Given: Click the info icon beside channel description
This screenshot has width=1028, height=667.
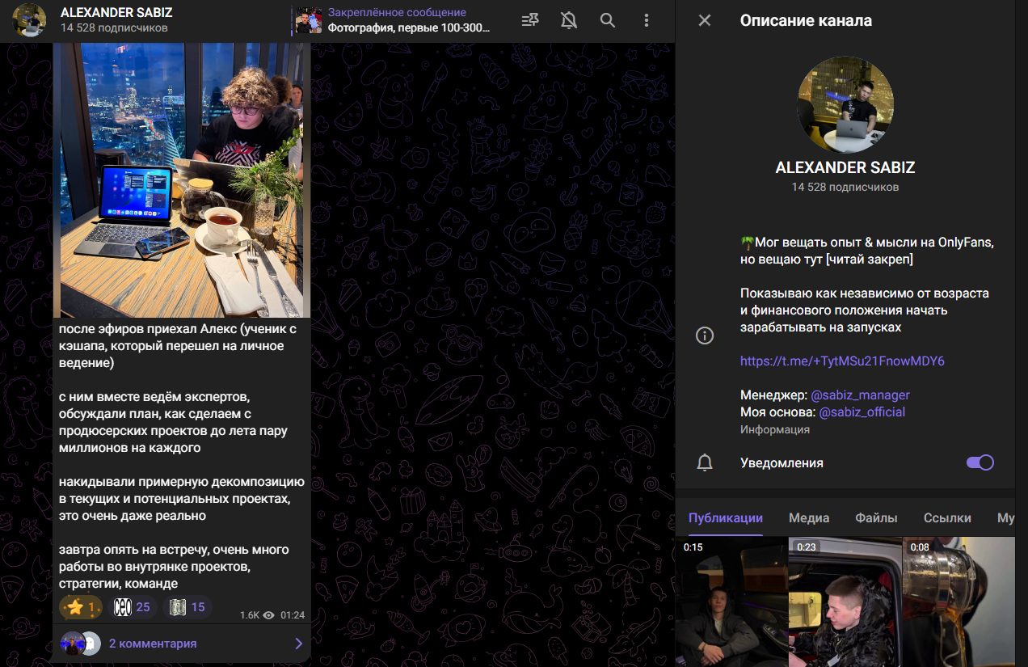Looking at the screenshot, I should [705, 336].
